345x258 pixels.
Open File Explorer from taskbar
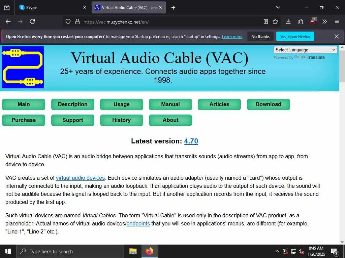click(133, 251)
